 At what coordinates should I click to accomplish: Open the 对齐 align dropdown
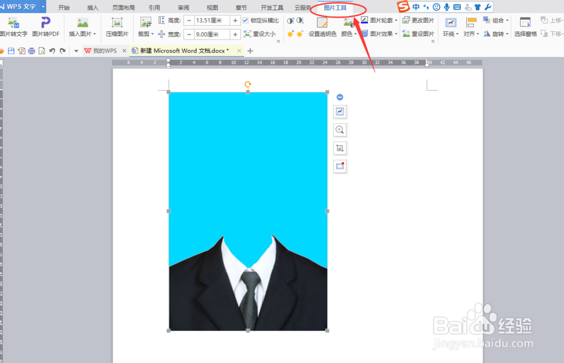[x=471, y=34]
